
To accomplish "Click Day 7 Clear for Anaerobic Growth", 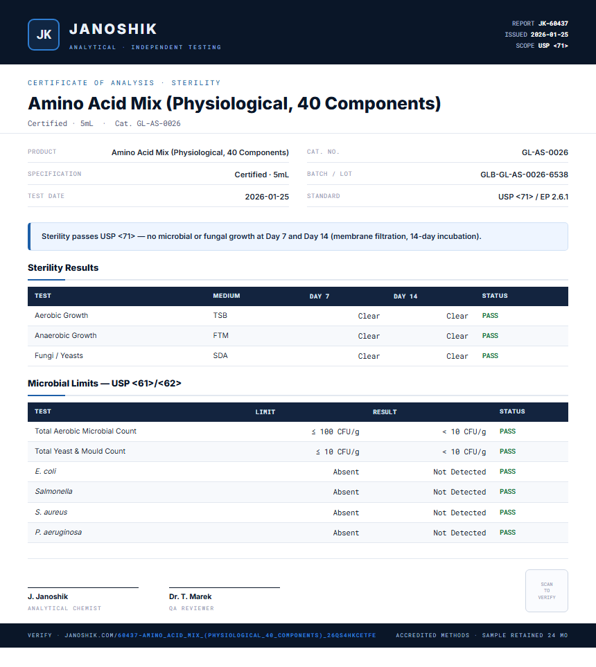I will click(x=369, y=336).
